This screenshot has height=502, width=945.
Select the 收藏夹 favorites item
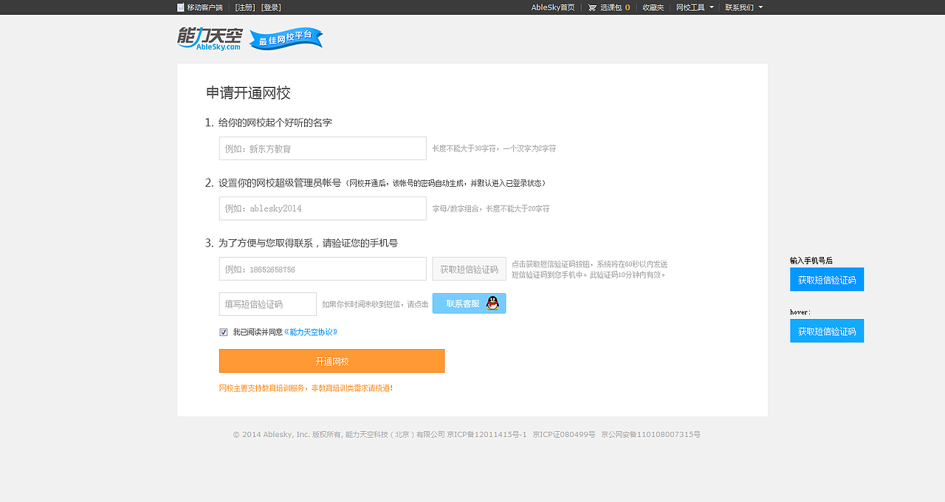pos(653,7)
